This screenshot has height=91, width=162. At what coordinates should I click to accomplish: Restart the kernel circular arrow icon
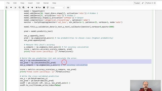(x=48, y=8)
